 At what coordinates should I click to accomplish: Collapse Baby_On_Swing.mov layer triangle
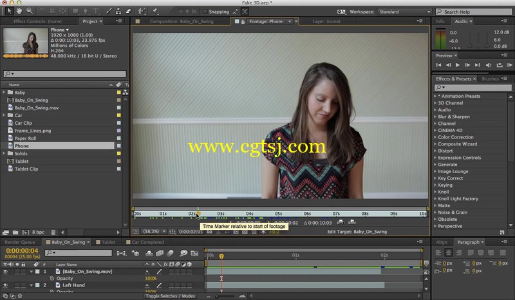point(31,272)
